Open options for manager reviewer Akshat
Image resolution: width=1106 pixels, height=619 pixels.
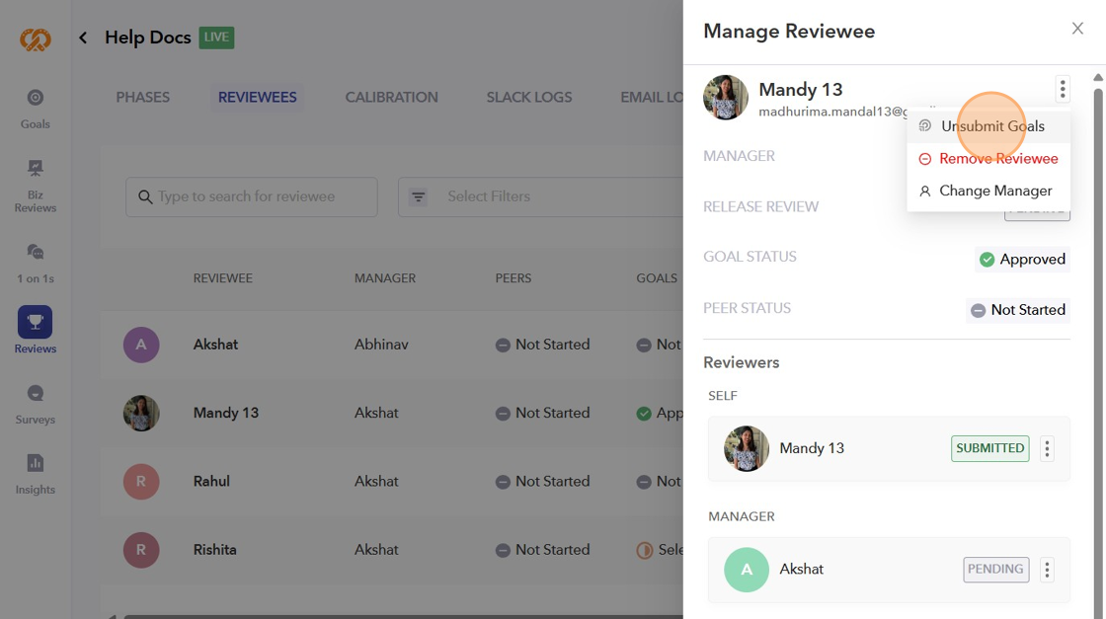[1047, 570]
